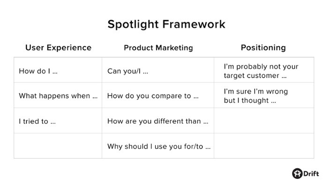The image size is (328, 184).
Task: Click the empty bottom Positioning cell
Action: 264,146
